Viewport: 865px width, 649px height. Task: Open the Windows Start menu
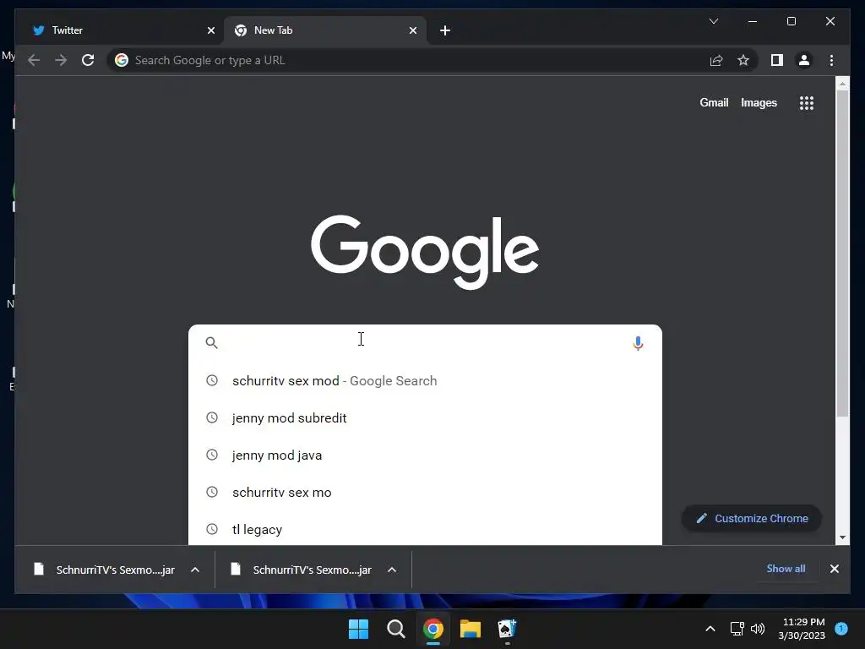tap(358, 629)
